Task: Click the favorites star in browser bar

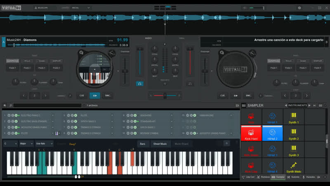Action: pyautogui.click(x=5, y=105)
